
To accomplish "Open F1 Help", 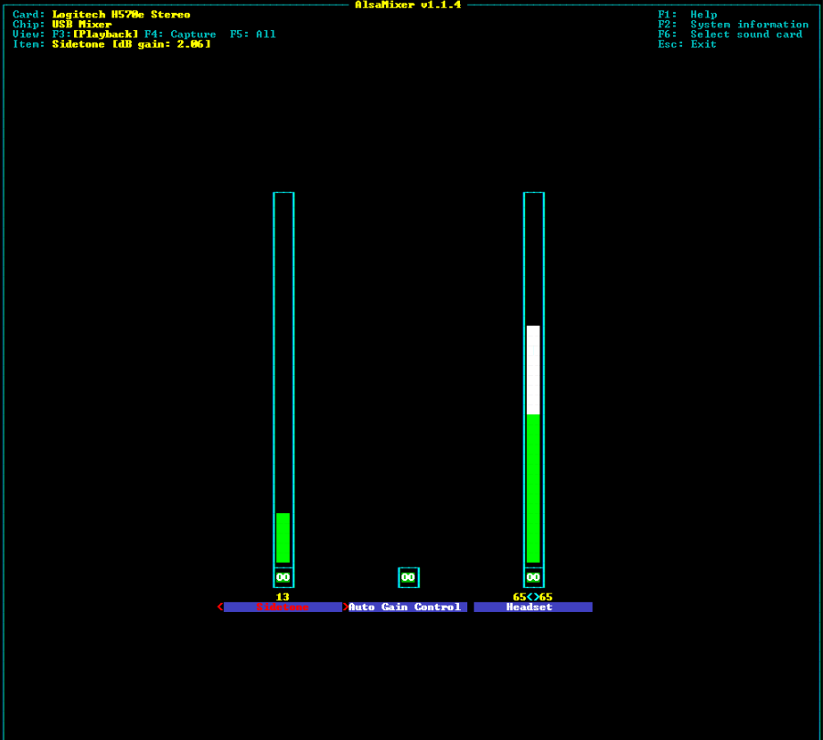I will [x=688, y=15].
